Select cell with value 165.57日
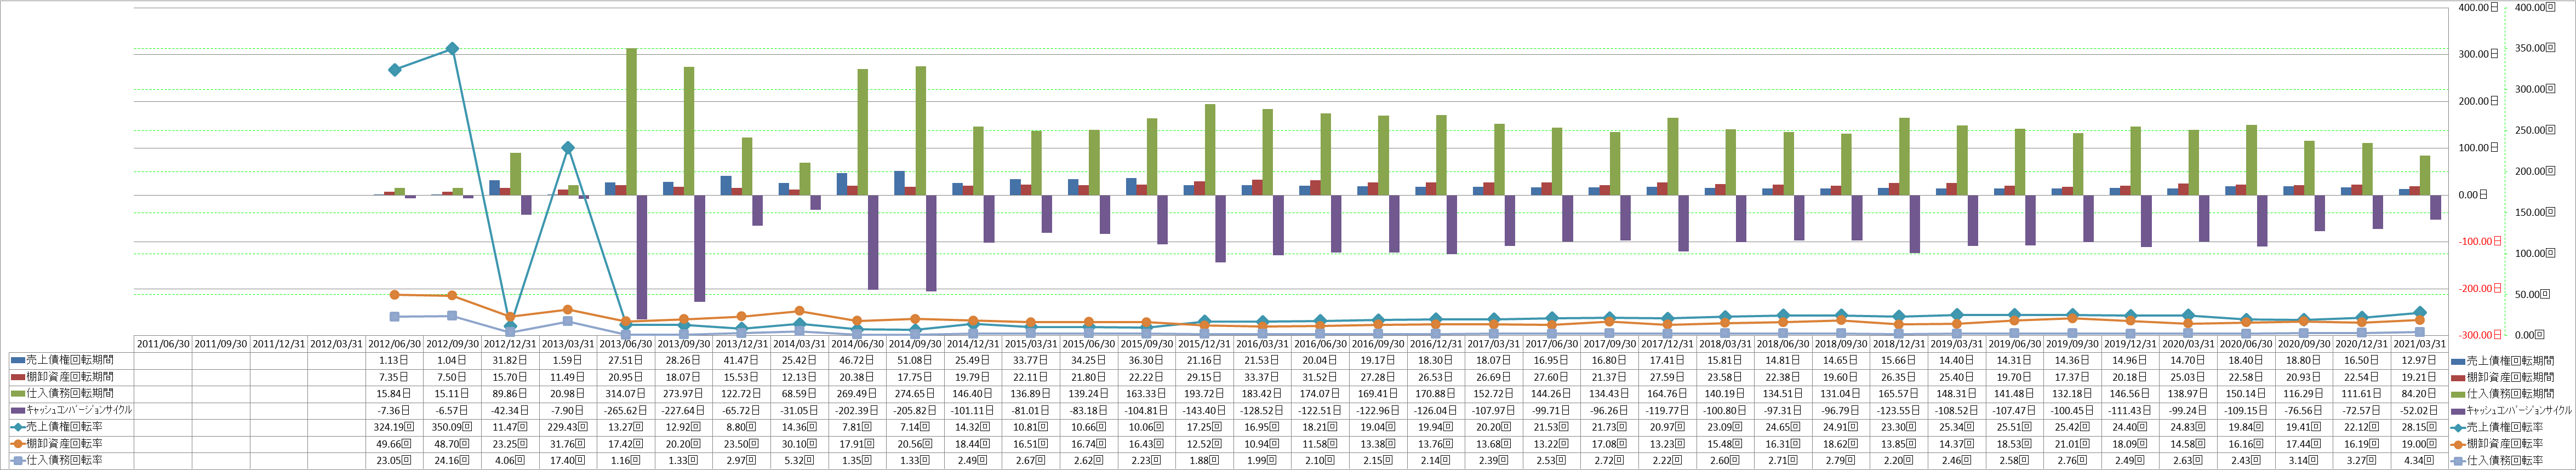2576x470 pixels. click(x=1900, y=394)
